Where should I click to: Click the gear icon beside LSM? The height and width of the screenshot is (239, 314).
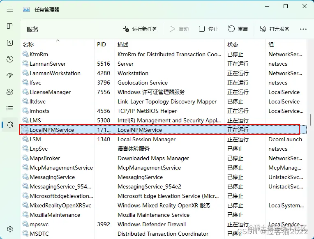25,139
